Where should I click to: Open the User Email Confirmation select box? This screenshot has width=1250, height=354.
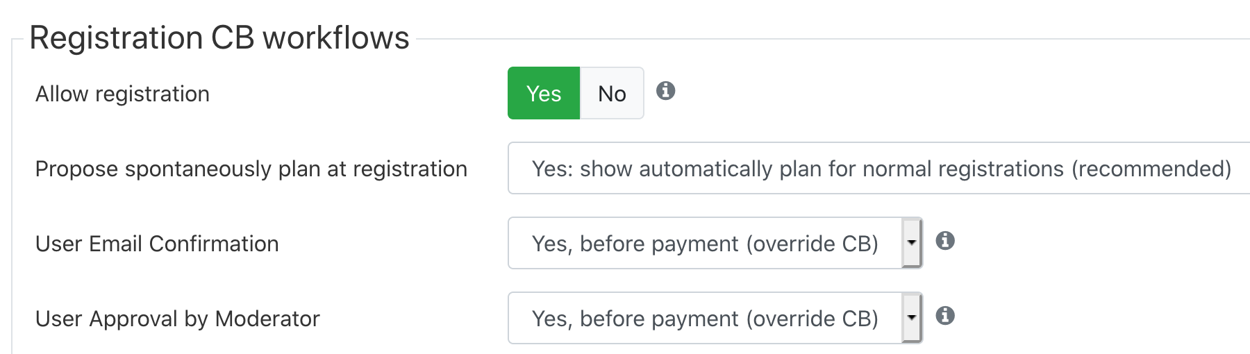tap(715, 243)
